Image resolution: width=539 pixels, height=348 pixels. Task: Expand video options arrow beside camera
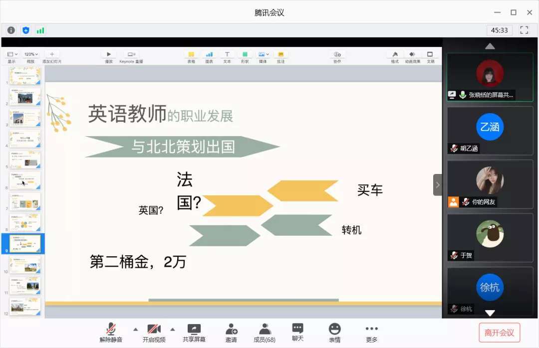[x=173, y=329]
